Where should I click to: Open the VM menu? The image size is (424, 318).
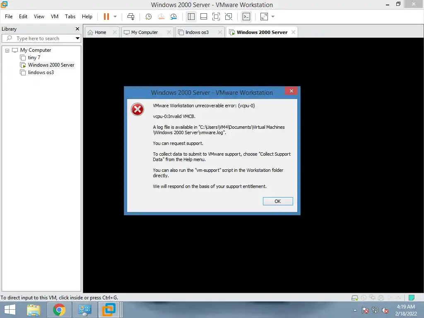[x=54, y=17]
